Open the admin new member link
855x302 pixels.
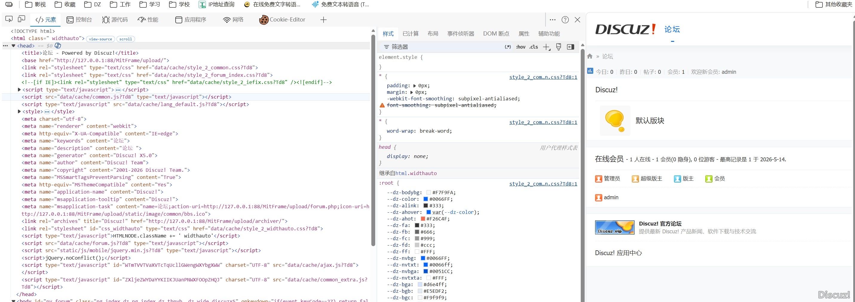[x=729, y=72]
